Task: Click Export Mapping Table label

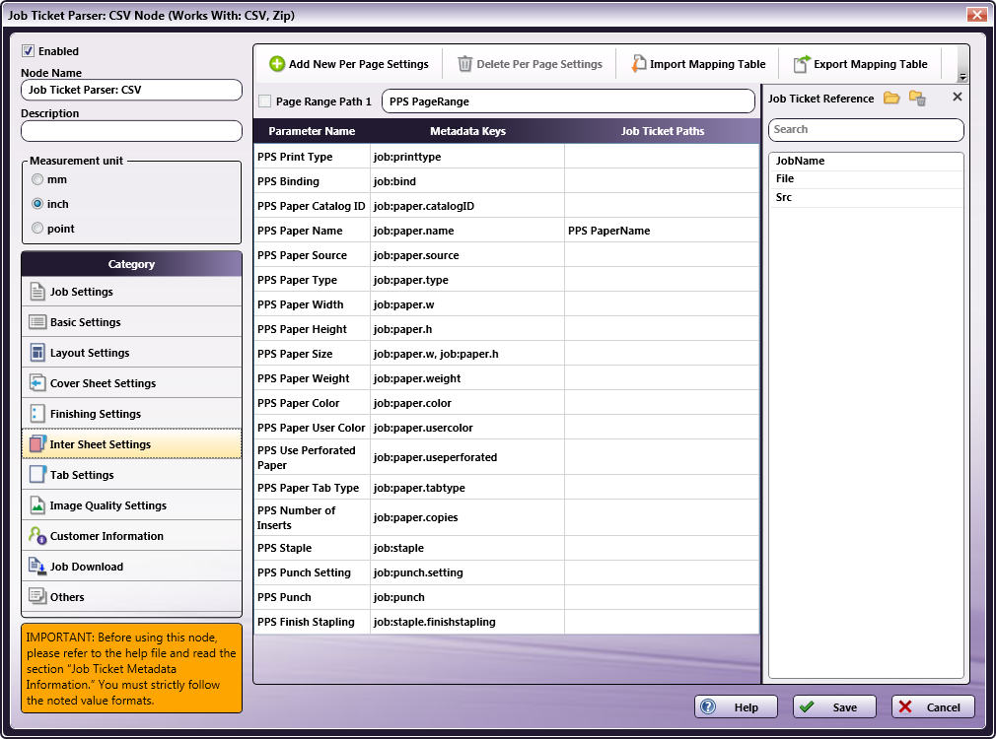Action: pyautogui.click(x=870, y=64)
